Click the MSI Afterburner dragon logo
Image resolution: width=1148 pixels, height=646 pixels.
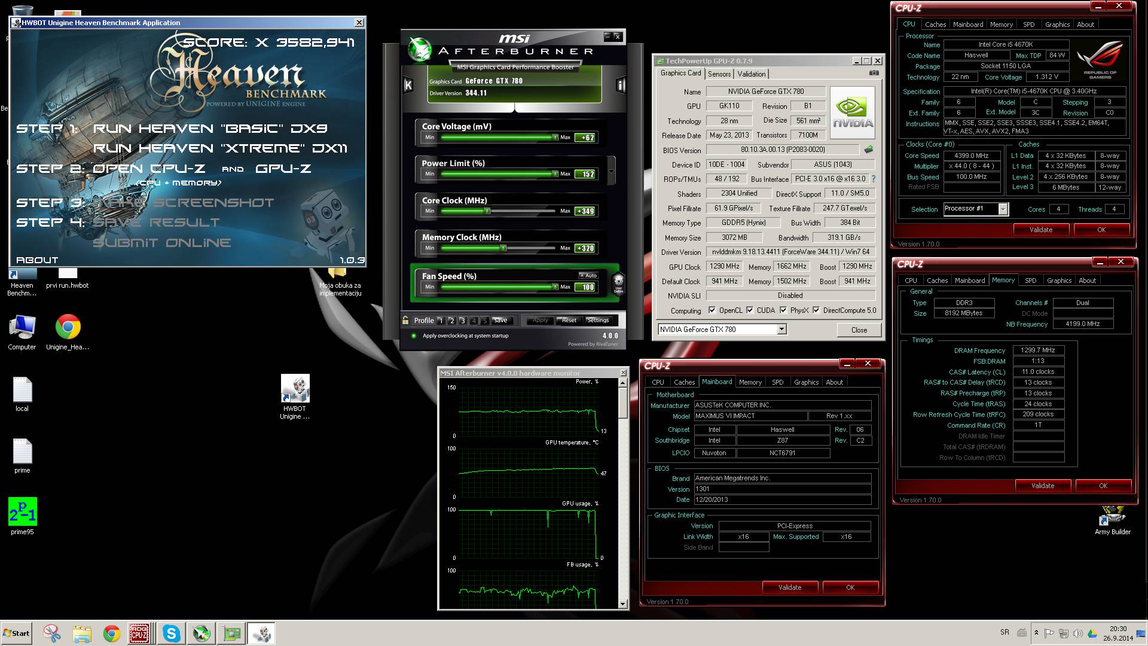420,49
